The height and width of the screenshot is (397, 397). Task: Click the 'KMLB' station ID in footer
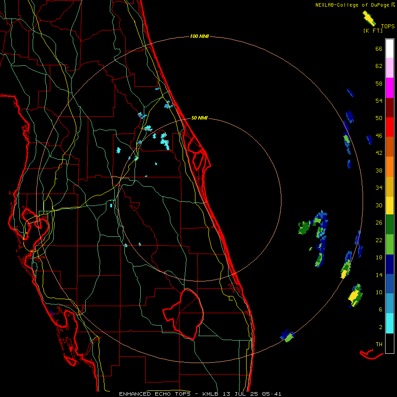pyautogui.click(x=211, y=394)
